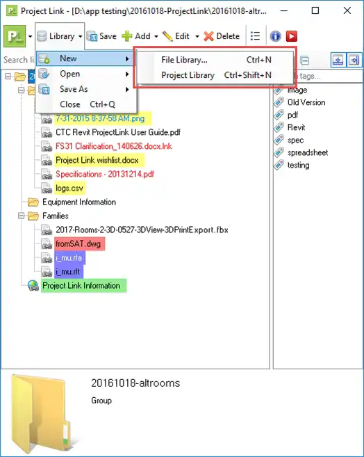Select the New menu entry
The image size is (364, 457).
tap(84, 58)
